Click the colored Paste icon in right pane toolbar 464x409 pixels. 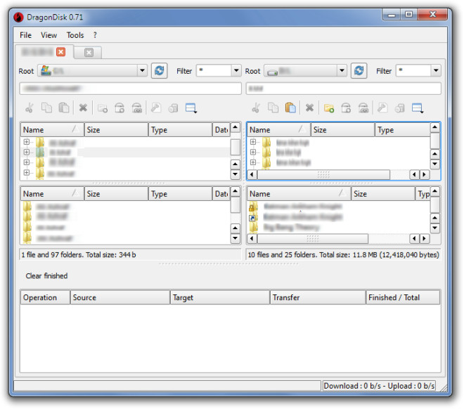290,108
